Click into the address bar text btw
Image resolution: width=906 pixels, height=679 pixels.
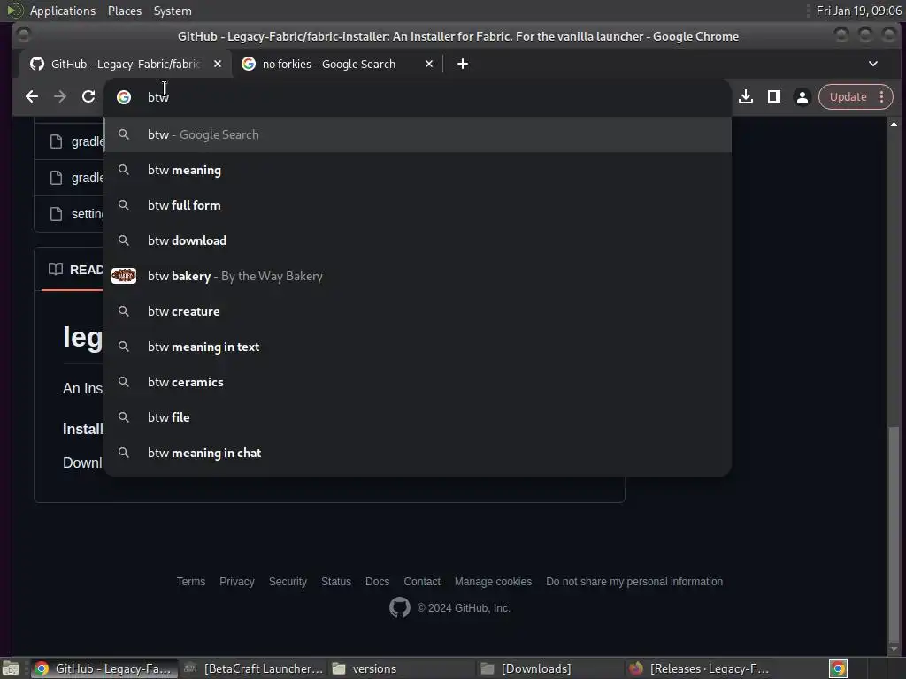[x=158, y=97]
